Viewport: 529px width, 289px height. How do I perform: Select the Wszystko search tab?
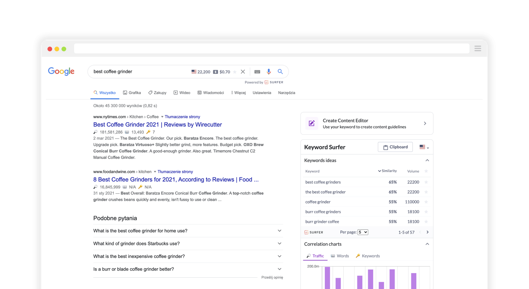click(x=104, y=93)
